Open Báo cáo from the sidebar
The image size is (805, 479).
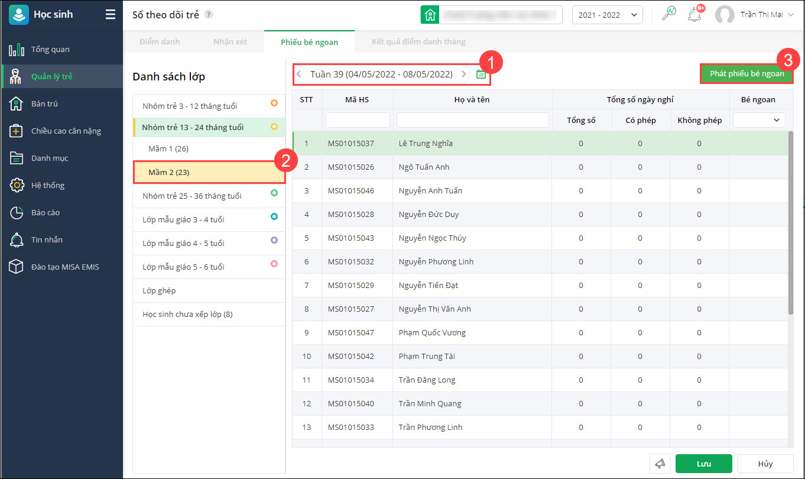pyautogui.click(x=46, y=212)
